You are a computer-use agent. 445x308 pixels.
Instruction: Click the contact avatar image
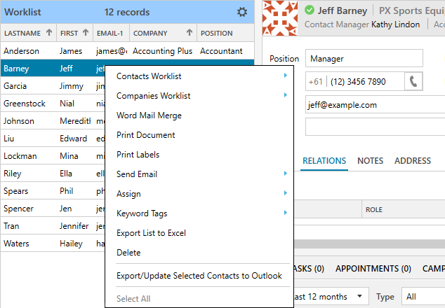[279, 16]
